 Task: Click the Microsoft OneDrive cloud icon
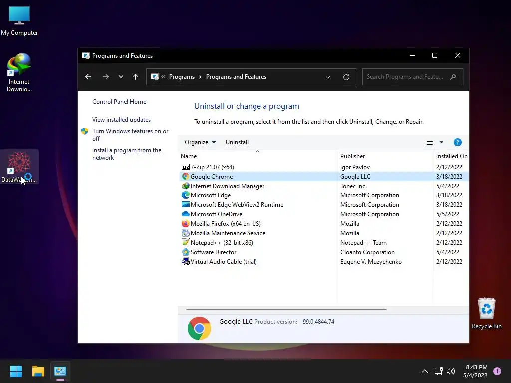[x=186, y=214]
